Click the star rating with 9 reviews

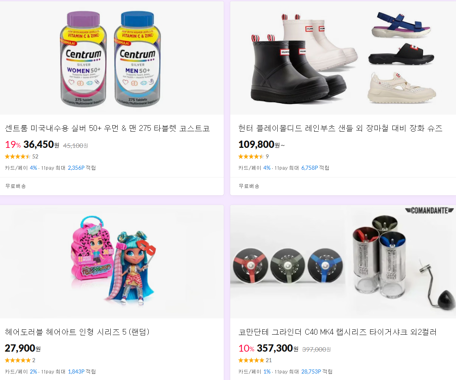pyautogui.click(x=253, y=156)
